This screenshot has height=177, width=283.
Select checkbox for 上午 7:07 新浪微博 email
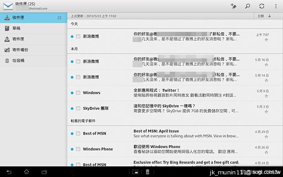pyautogui.click(x=78, y=36)
